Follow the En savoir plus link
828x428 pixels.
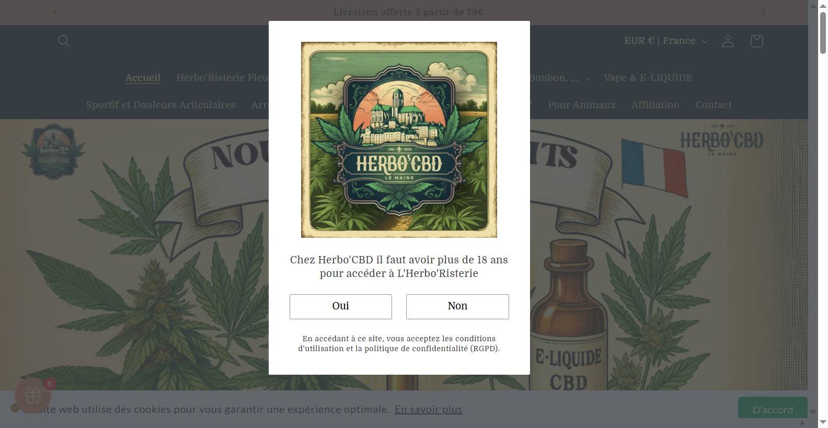click(428, 409)
